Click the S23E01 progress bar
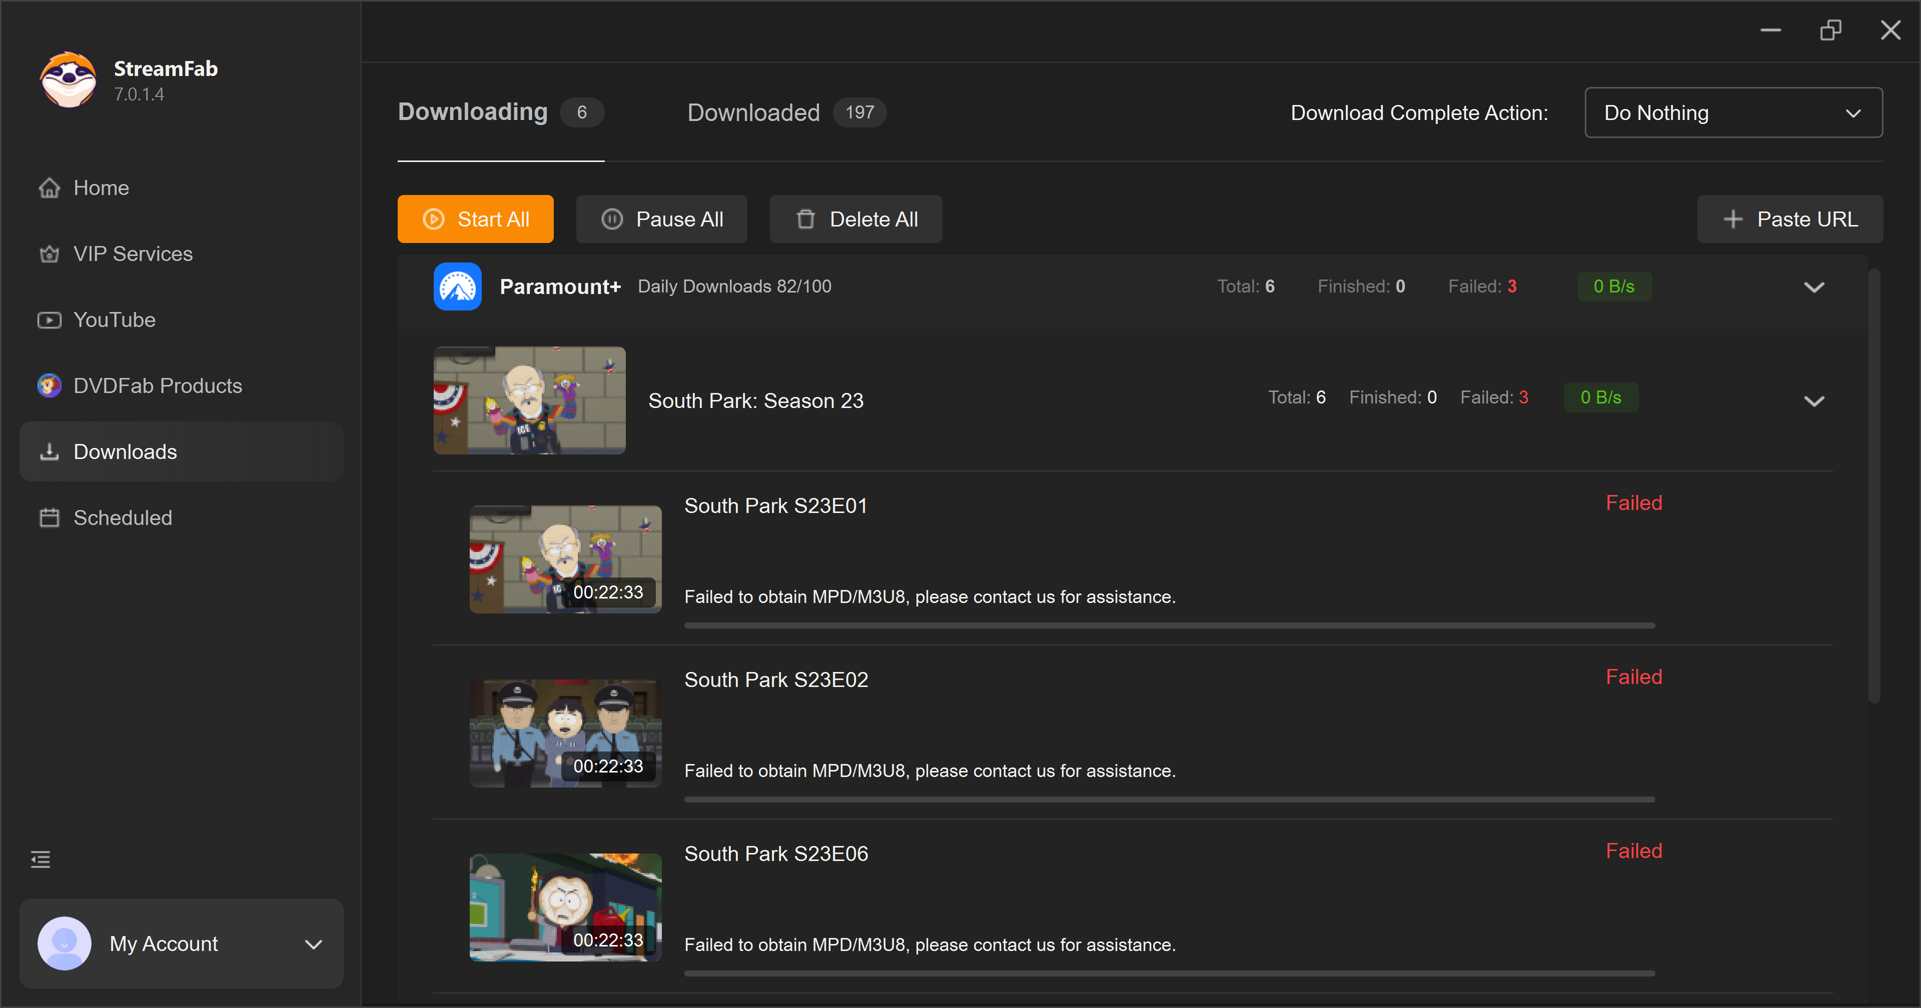Screen dimensions: 1921x1008 tap(1169, 625)
